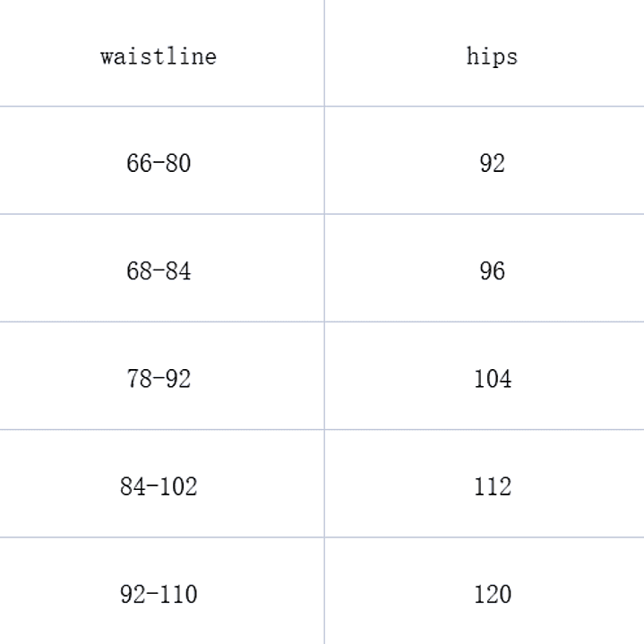
Task: Click the waistline column header cell
Action: [159, 56]
